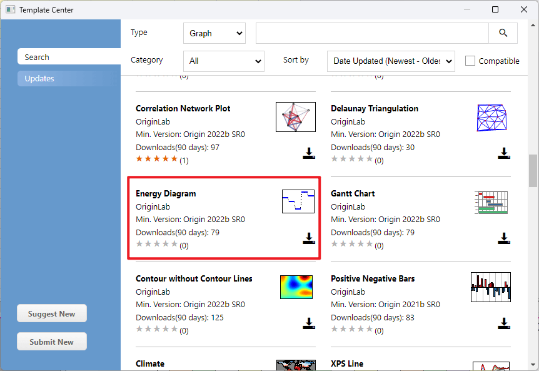Open the Type dropdown showing Graph
The image size is (539, 371).
(214, 33)
